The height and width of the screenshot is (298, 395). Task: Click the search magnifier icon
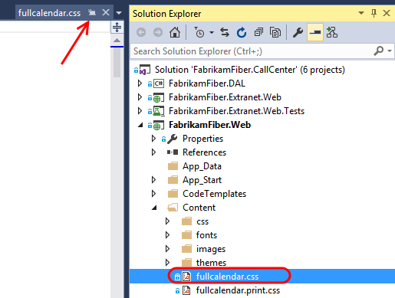(x=379, y=51)
